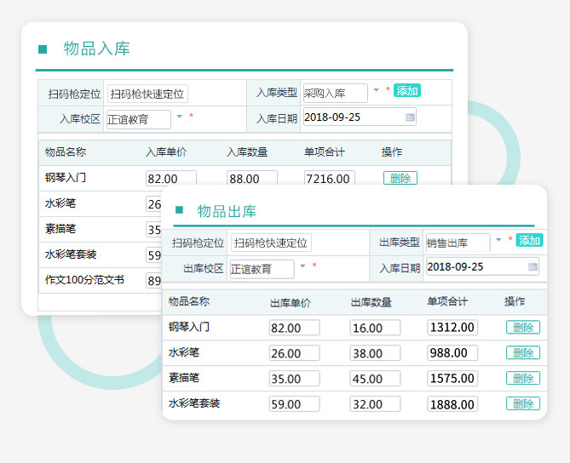Edit 出库数量 field for 水彩笔
This screenshot has height=463, width=570.
pyautogui.click(x=375, y=353)
